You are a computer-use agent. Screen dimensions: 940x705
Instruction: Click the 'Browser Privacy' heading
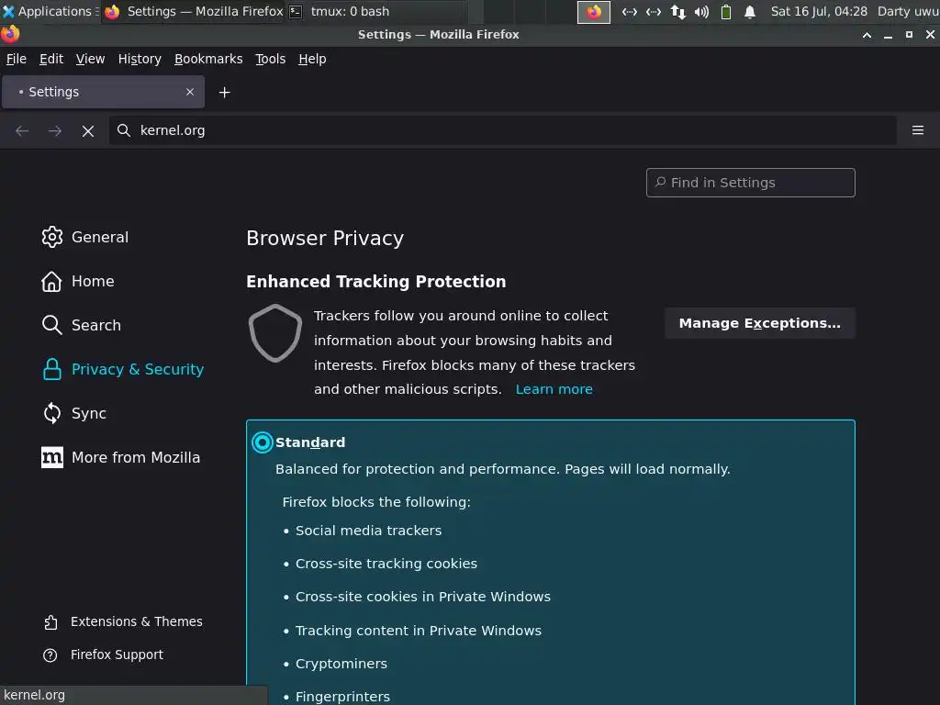coord(325,238)
